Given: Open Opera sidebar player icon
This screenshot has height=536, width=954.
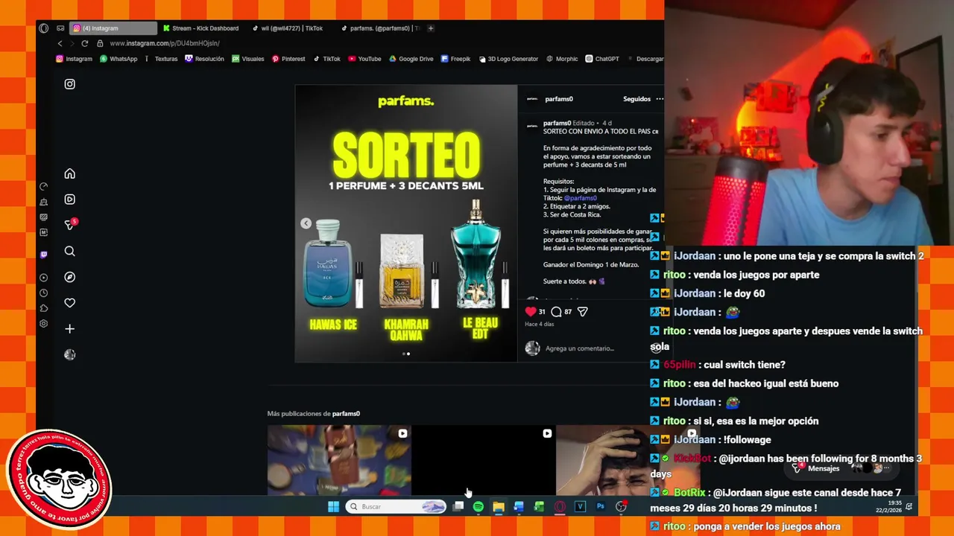Looking at the screenshot, I should coord(43,278).
